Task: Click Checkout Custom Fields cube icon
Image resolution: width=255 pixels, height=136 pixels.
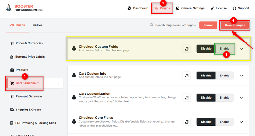Action: [74, 48]
